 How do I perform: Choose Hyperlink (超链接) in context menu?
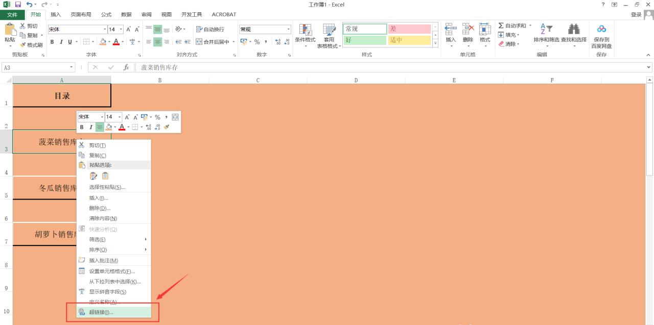[x=113, y=312]
